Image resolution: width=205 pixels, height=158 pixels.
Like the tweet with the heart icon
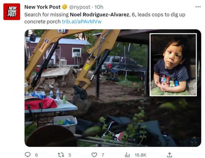[94, 155]
